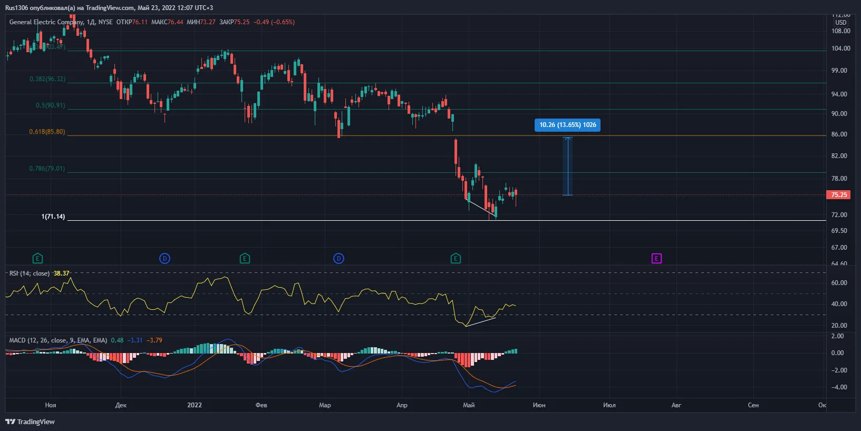Click the General Electric Company chart title
The height and width of the screenshot is (431, 861).
(x=46, y=22)
